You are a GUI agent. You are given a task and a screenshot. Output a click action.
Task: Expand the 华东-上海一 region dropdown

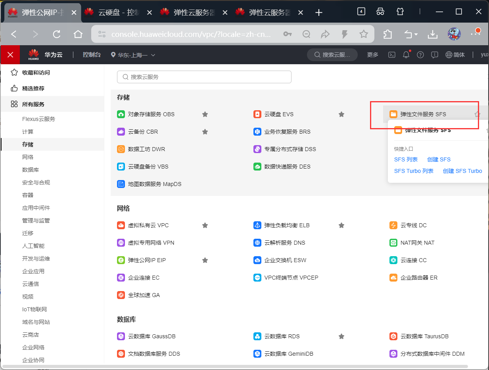pos(133,55)
